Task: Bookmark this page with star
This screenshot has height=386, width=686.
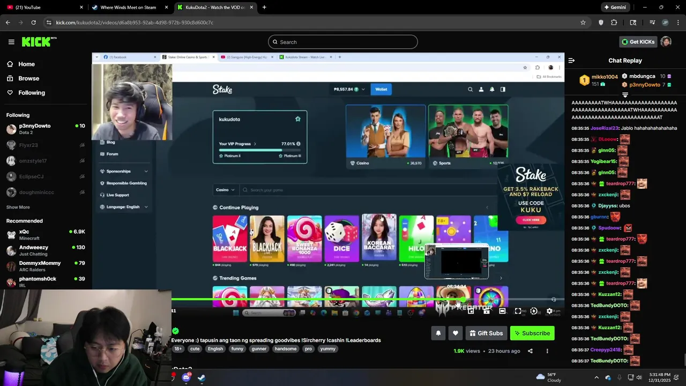Action: click(x=583, y=23)
